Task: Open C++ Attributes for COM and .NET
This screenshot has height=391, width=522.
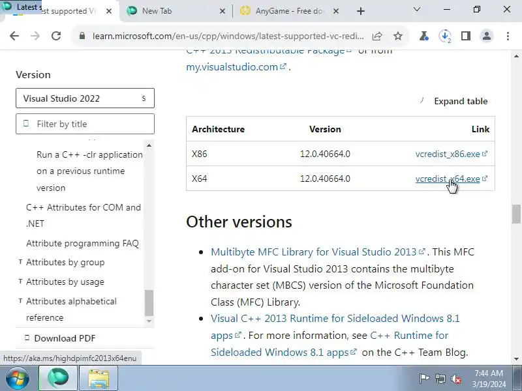Action: click(84, 216)
